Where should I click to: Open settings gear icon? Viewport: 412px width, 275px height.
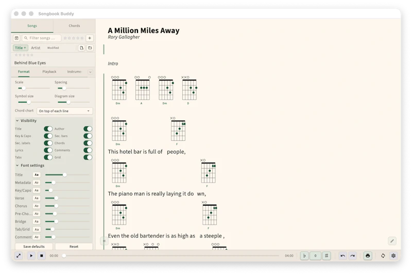pyautogui.click(x=393, y=255)
